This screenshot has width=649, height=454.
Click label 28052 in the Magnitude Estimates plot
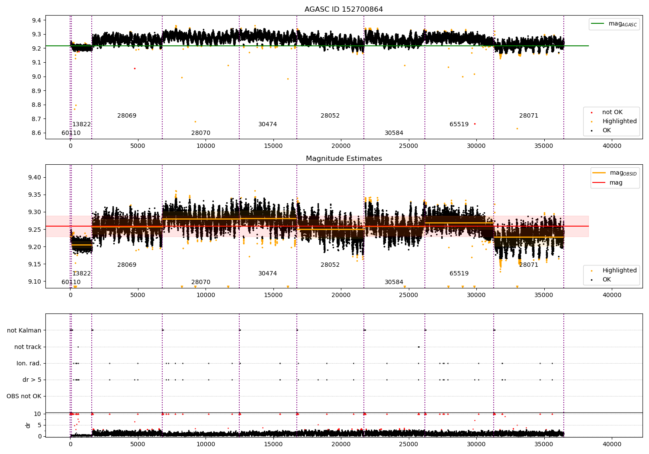tap(330, 265)
